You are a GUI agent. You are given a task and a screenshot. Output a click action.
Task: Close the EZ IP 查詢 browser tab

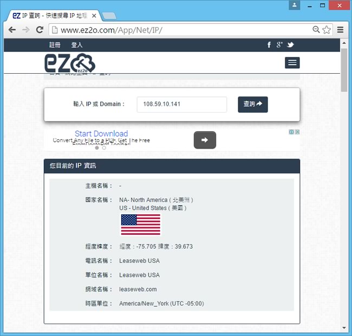click(x=94, y=16)
